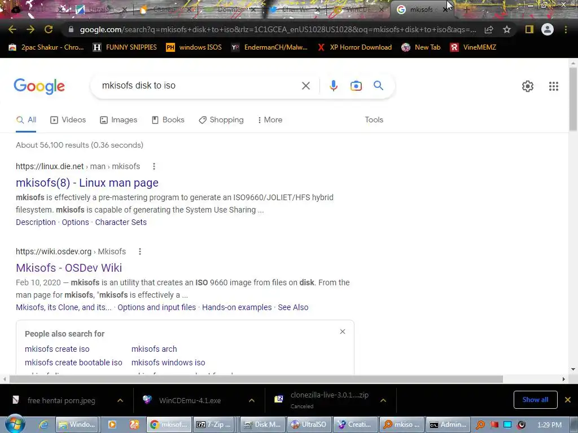Open the WinCDEmu-4.1.exe downloaded file
578x433 pixels.
pyautogui.click(x=190, y=400)
